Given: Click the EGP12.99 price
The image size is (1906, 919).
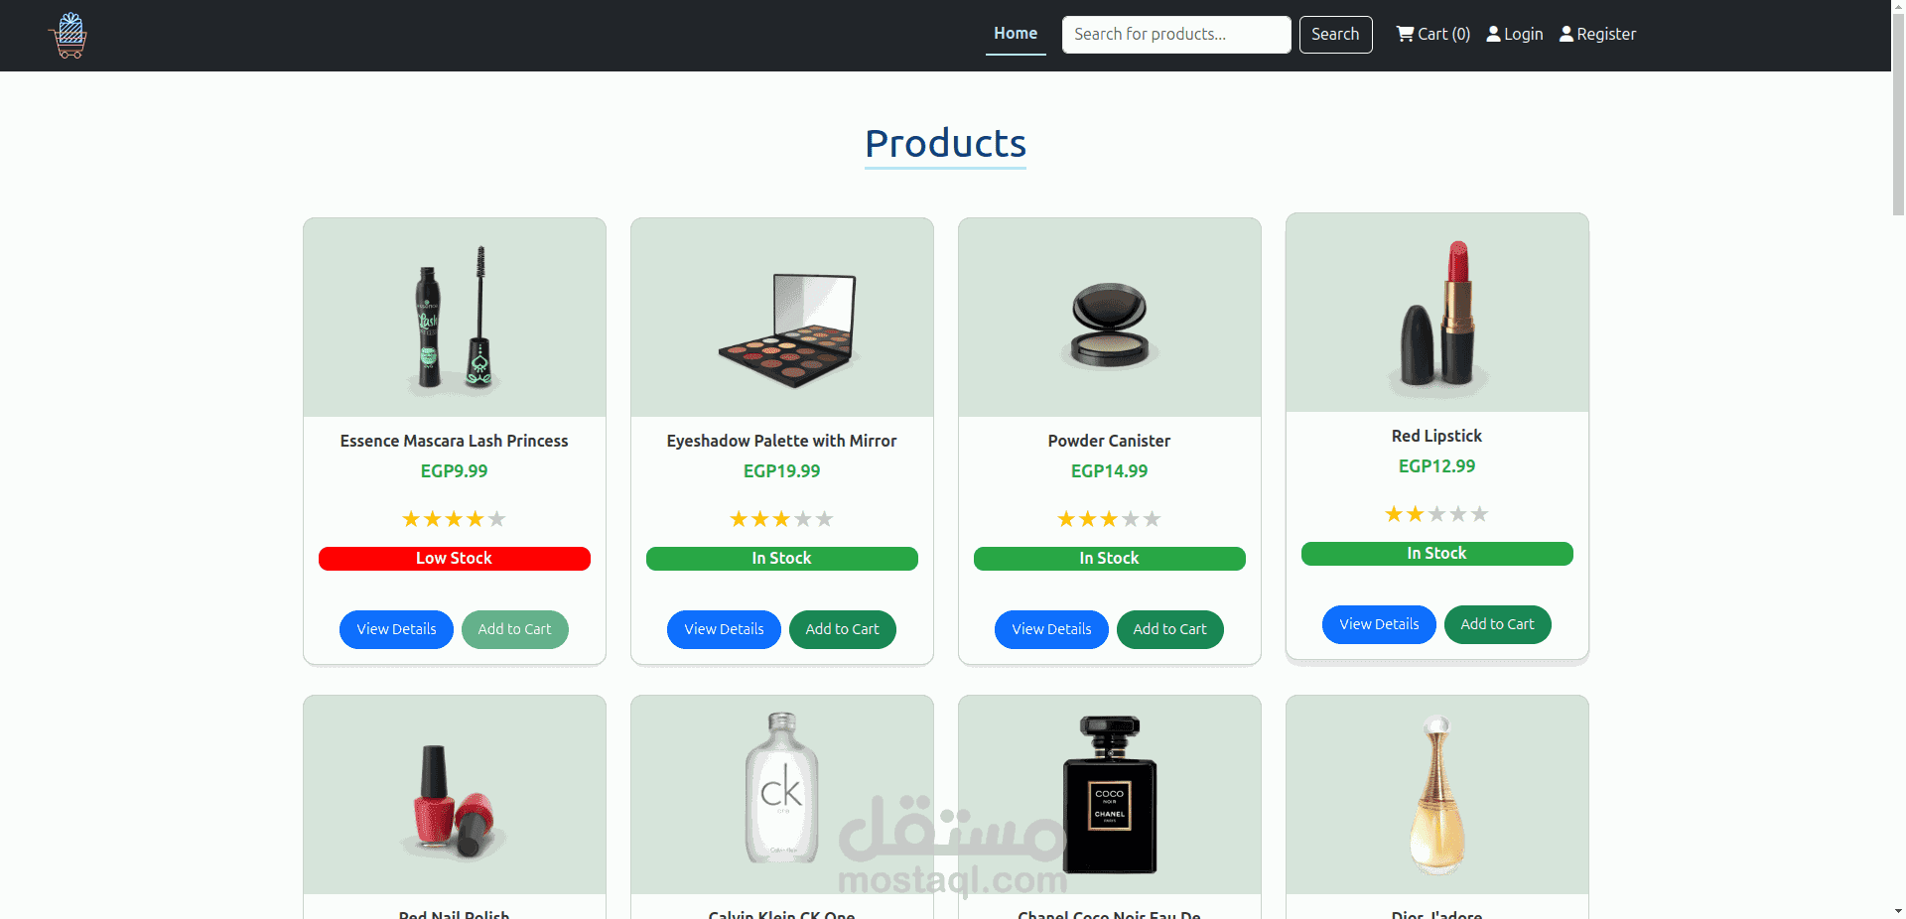Looking at the screenshot, I should pos(1436,466).
